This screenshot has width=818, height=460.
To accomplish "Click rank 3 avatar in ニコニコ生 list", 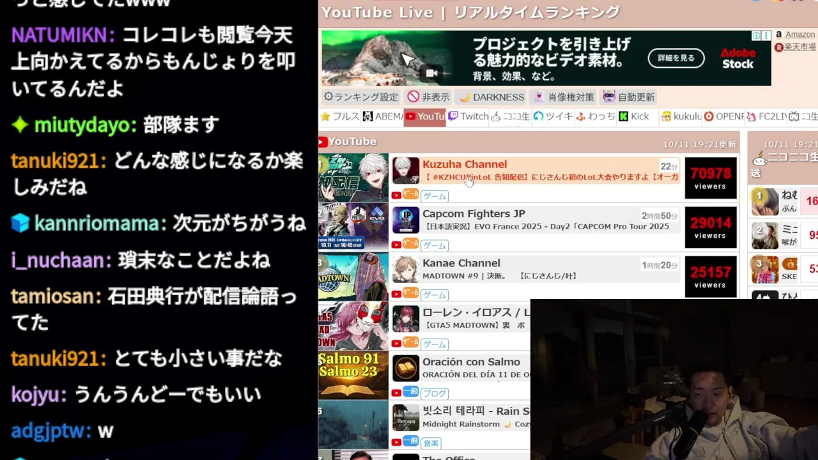I will click(765, 270).
